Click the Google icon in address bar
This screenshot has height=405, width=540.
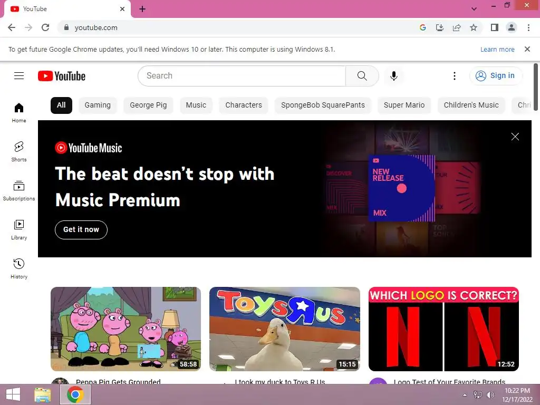[422, 27]
